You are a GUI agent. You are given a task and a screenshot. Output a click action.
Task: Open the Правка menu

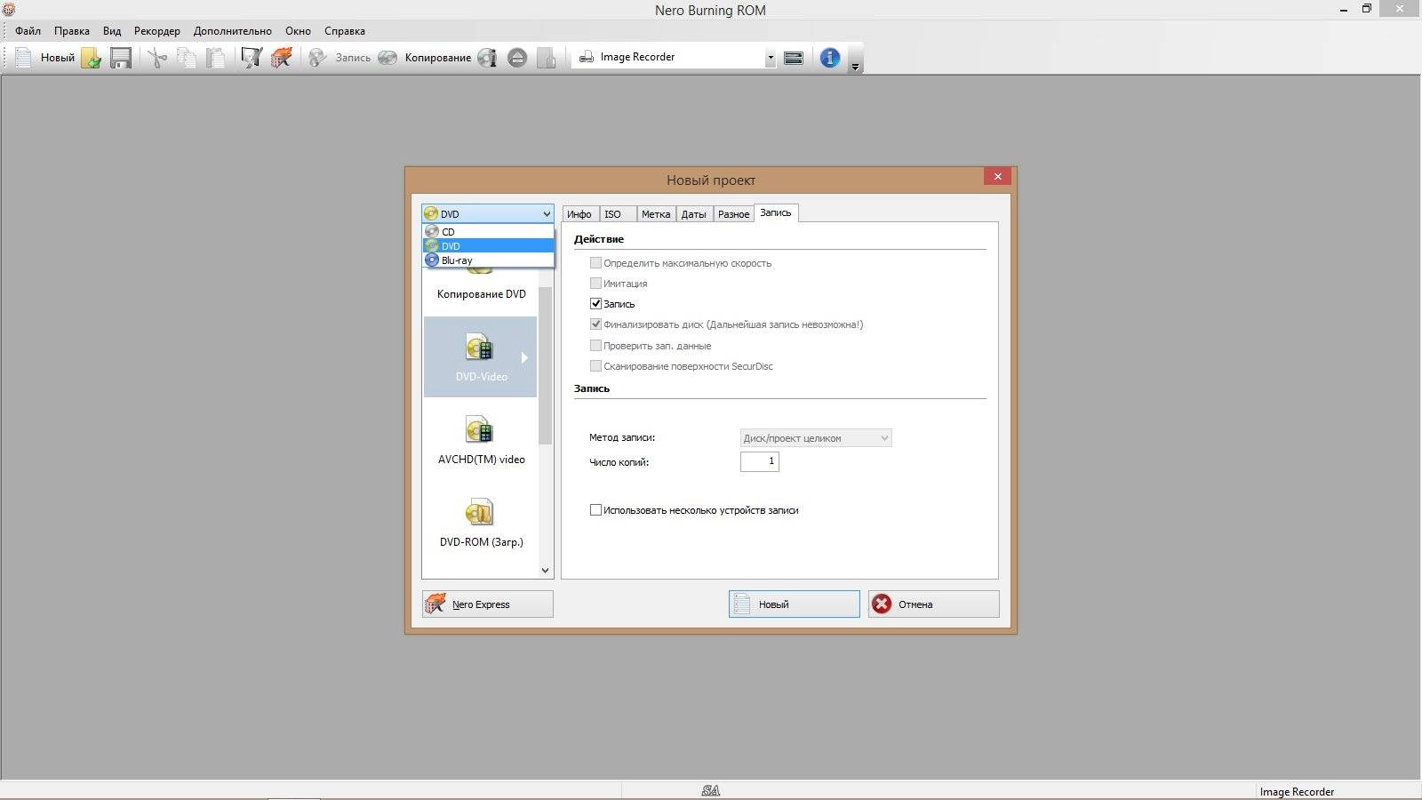72,30
